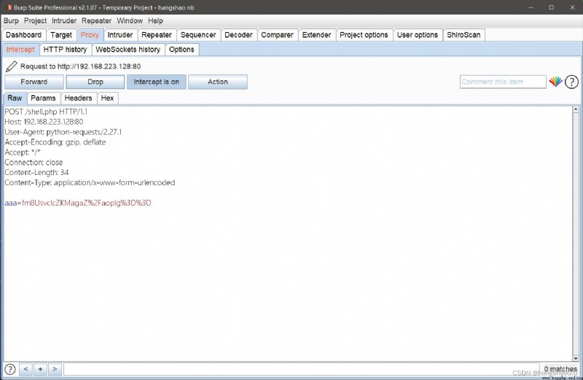The image size is (583, 380).
Task: Open the Repeater menu in menu bar
Action: coord(96,21)
